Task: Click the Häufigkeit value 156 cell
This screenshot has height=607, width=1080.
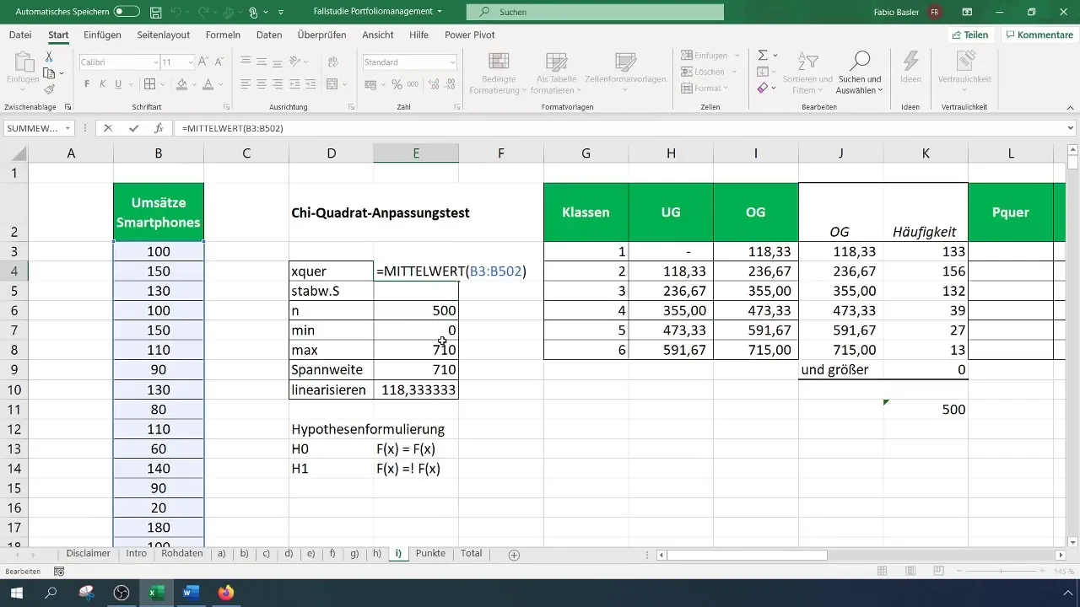Action: [926, 271]
